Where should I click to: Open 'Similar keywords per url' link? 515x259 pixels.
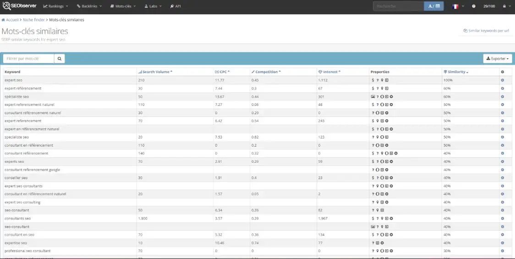click(x=486, y=31)
